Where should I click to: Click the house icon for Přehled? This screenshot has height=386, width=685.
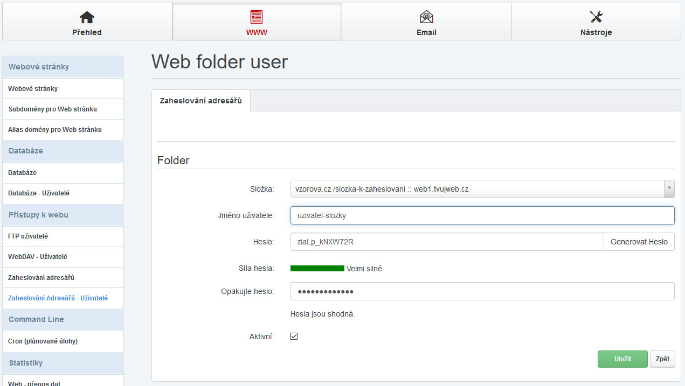pyautogui.click(x=87, y=17)
